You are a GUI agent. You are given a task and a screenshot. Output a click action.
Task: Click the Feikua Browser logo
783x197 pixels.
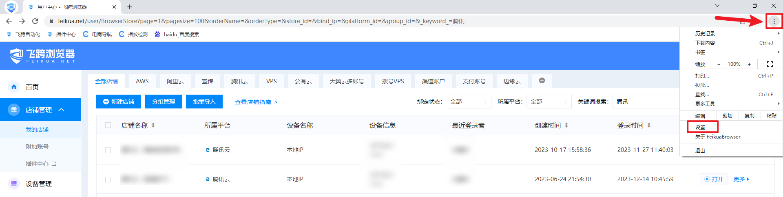point(42,56)
